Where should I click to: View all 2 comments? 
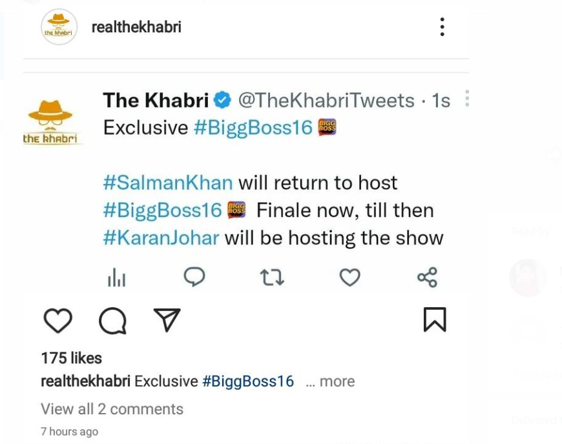click(112, 409)
